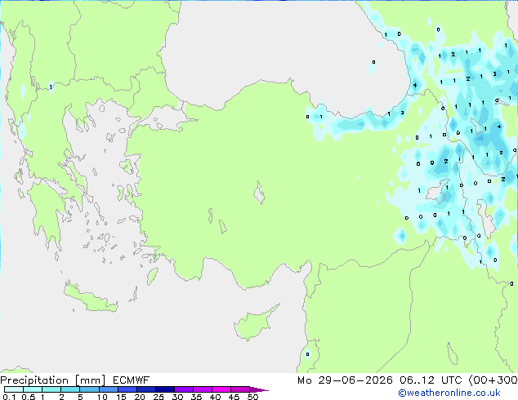
Task: Pick the 25–30 mm dark navy legend swatch
Action: click(x=164, y=389)
